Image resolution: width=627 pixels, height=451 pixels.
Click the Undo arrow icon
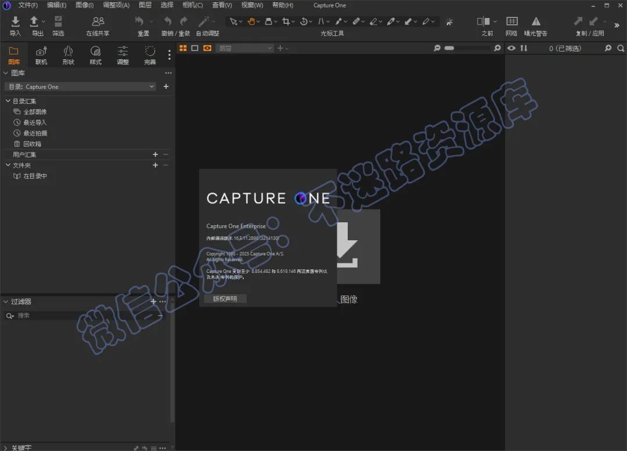coord(168,21)
